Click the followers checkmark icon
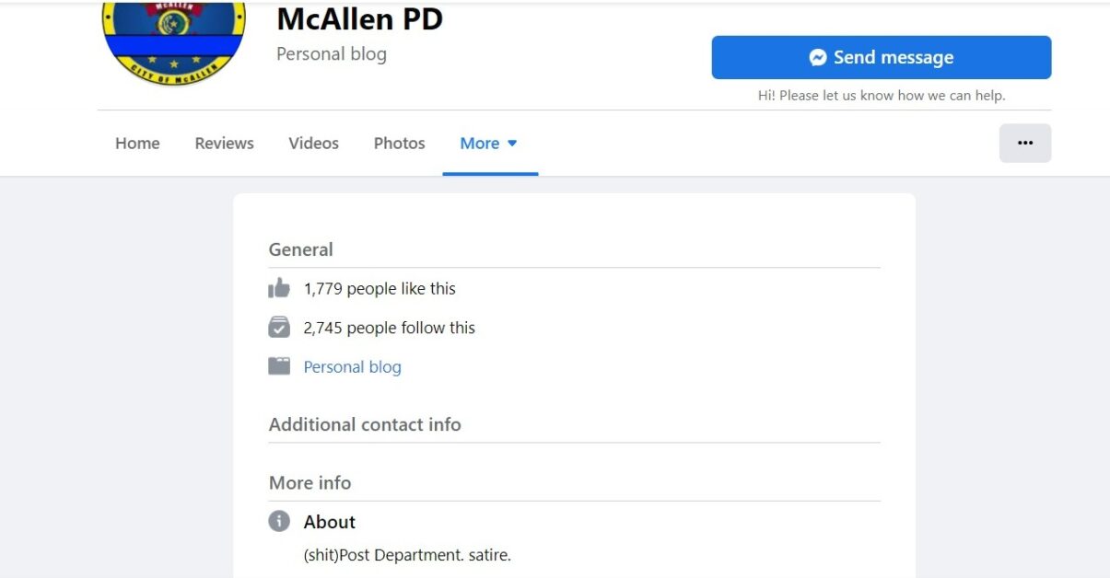 click(279, 328)
